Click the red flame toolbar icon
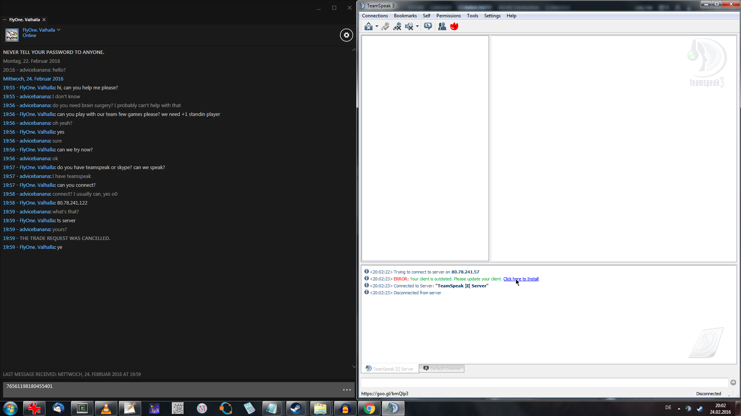This screenshot has width=741, height=416. (x=454, y=26)
